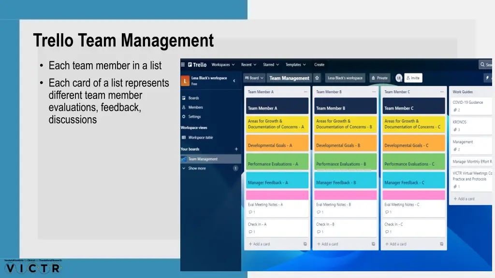Screen dimensions: 495x278
Task: Add a new board with plus icon
Action: coord(236,149)
